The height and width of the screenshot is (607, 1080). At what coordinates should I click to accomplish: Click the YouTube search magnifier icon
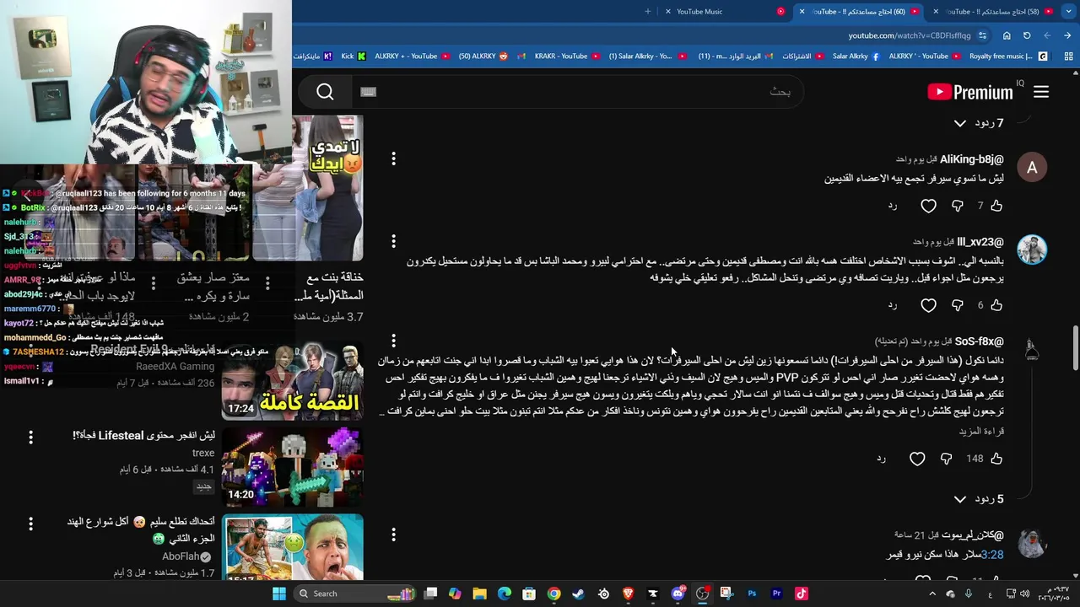tap(325, 92)
